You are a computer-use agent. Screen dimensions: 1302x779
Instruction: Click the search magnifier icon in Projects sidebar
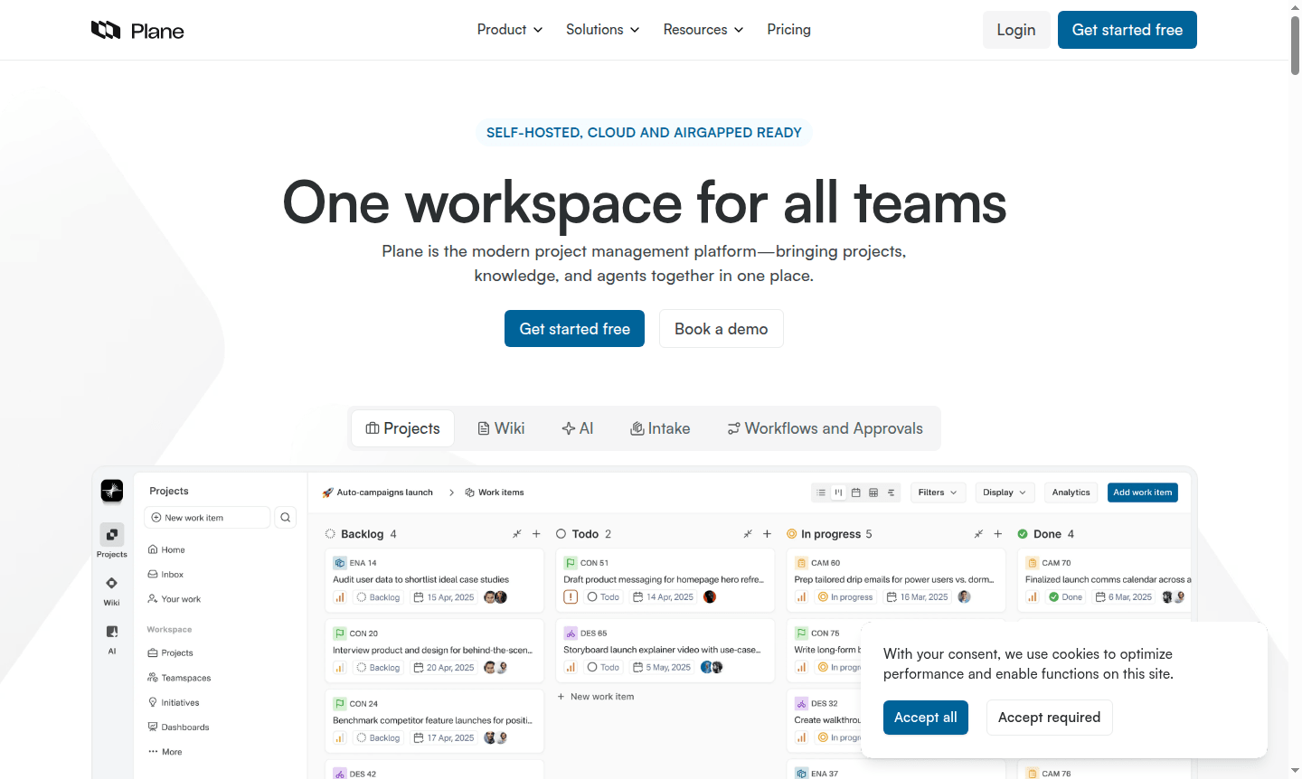tap(286, 518)
